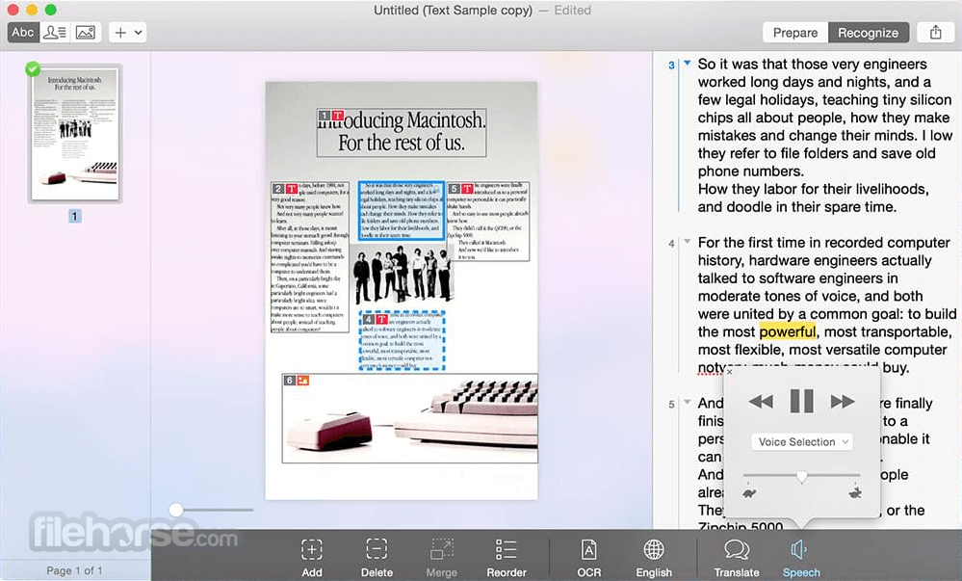Click the Delete region tool
The height and width of the screenshot is (581, 962).
click(x=377, y=558)
